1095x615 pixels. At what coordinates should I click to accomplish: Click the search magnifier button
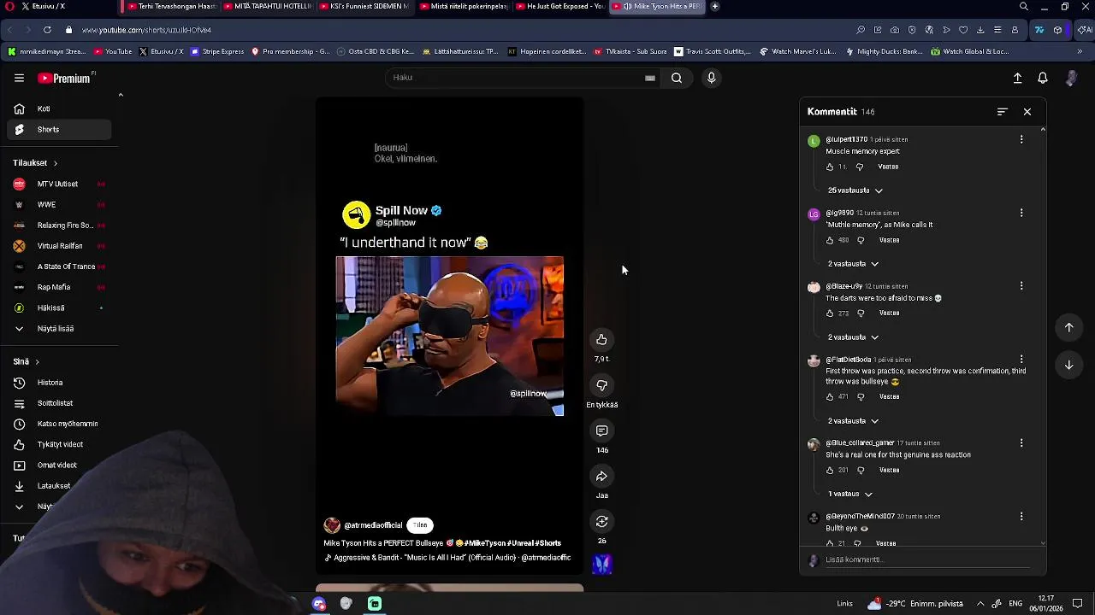coord(677,78)
